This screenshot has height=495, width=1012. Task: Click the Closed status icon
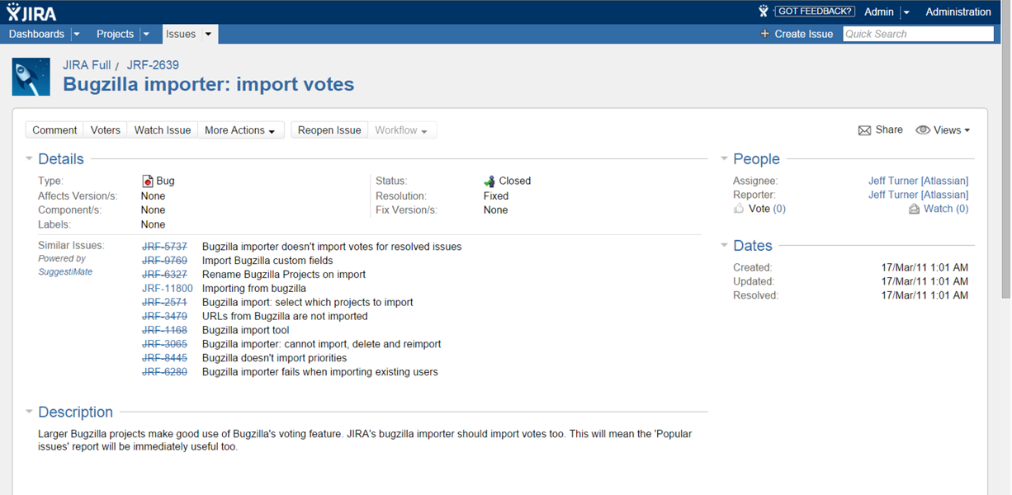(489, 181)
